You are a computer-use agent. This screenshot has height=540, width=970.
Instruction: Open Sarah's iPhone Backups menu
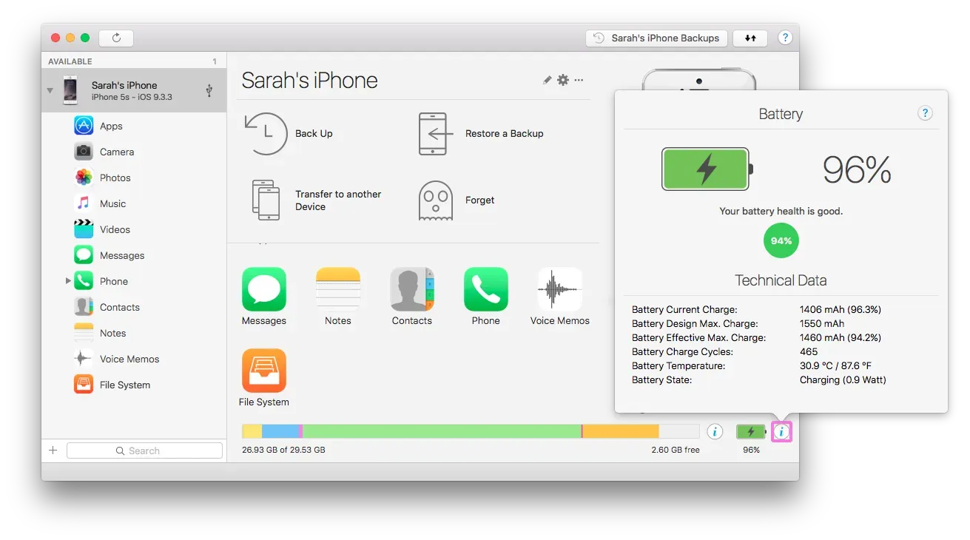point(656,37)
